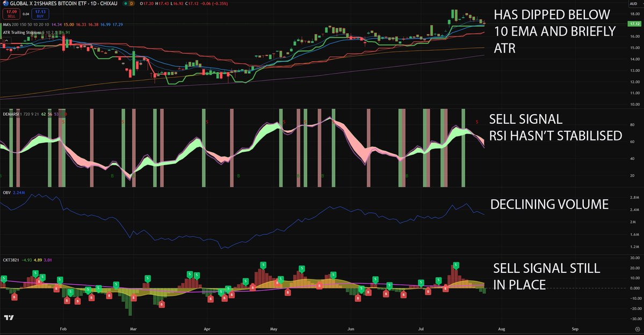Click the 16.91 ATR stoploss value

tap(64, 32)
